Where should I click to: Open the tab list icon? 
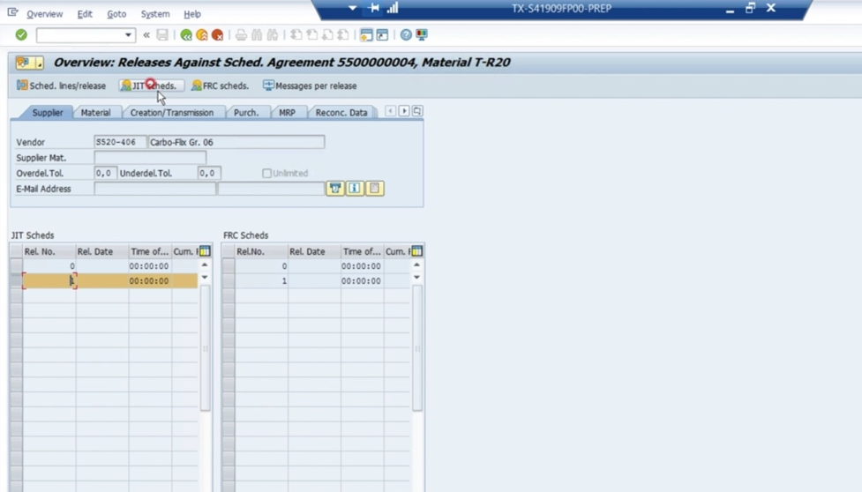[417, 111]
